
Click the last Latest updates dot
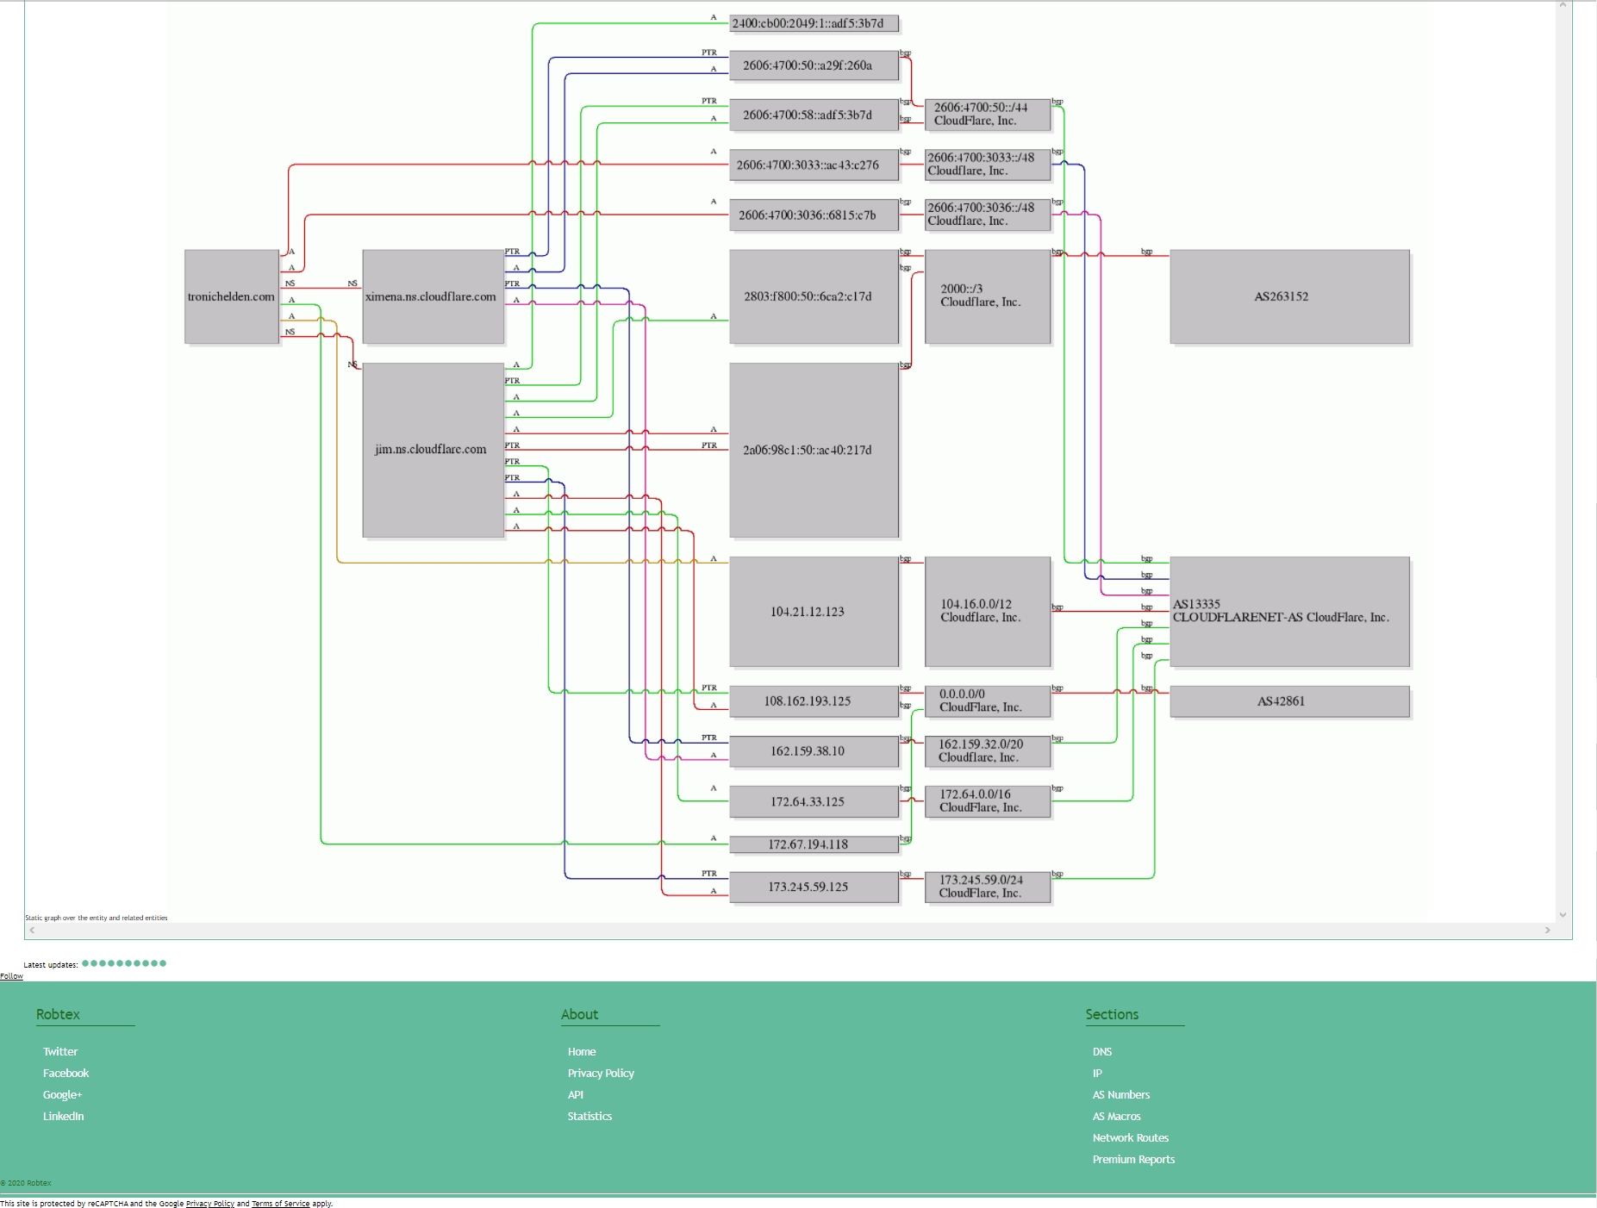pyautogui.click(x=163, y=963)
